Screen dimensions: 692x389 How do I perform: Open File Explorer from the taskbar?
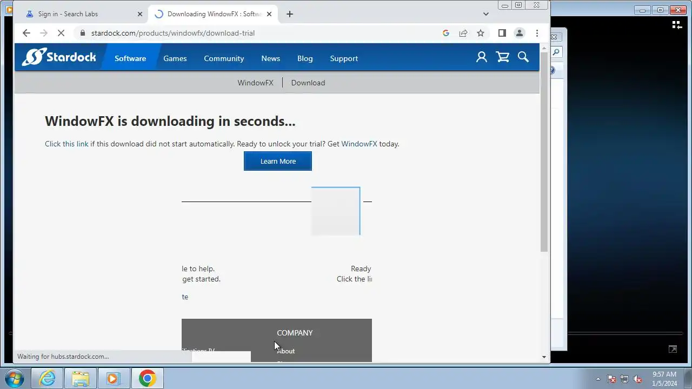(x=81, y=378)
